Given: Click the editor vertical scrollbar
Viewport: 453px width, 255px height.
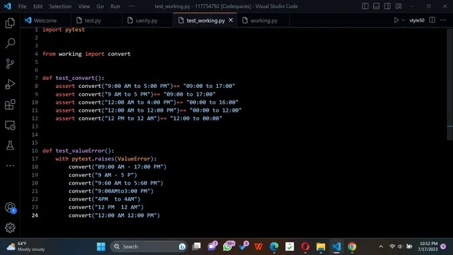Looking at the screenshot, I should click(450, 84).
